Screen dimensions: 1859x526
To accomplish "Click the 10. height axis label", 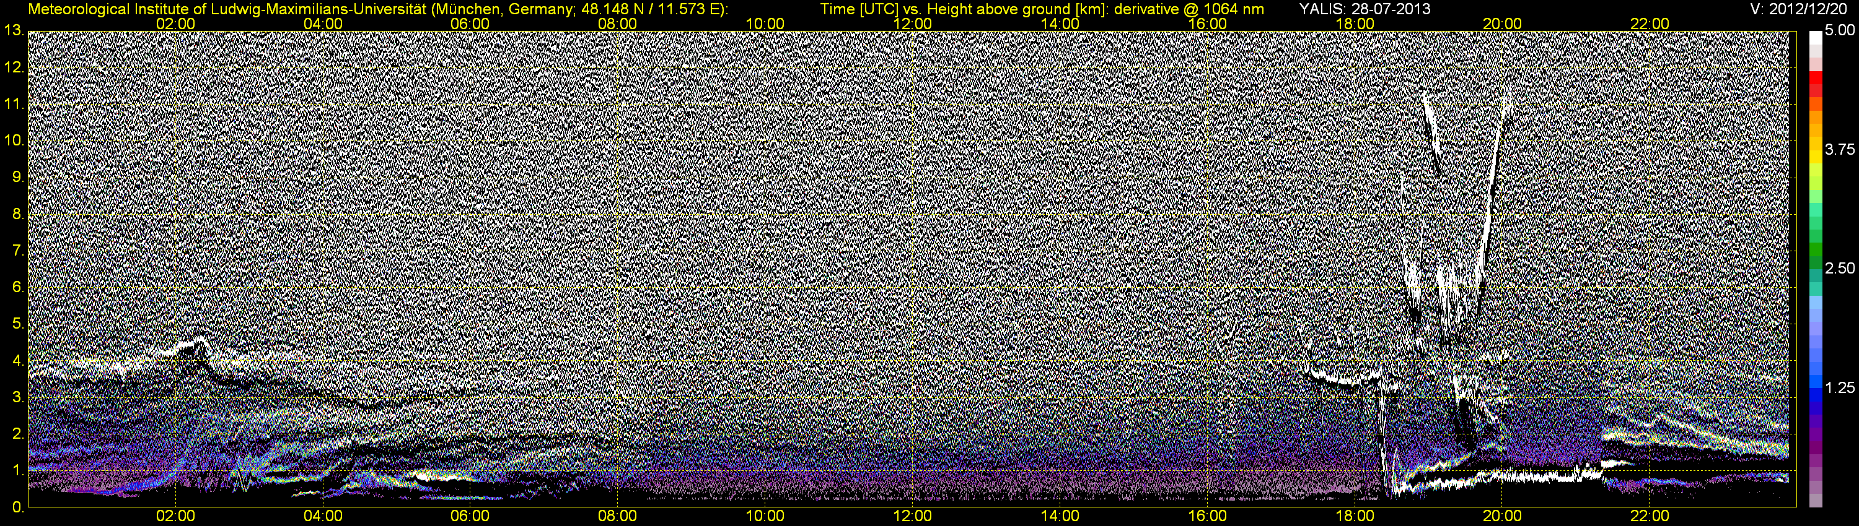I will point(14,141).
